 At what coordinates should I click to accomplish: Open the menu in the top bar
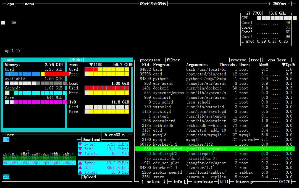29,4
